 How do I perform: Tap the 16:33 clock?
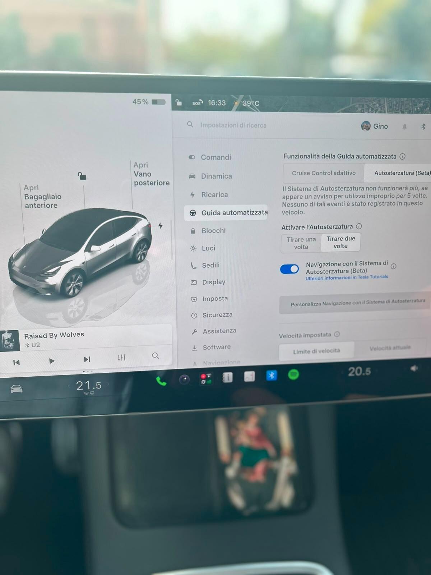coord(217,103)
